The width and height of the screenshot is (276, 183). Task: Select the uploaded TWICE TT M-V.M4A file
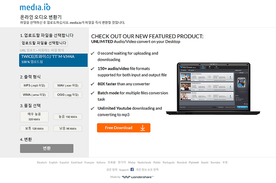click(53, 60)
